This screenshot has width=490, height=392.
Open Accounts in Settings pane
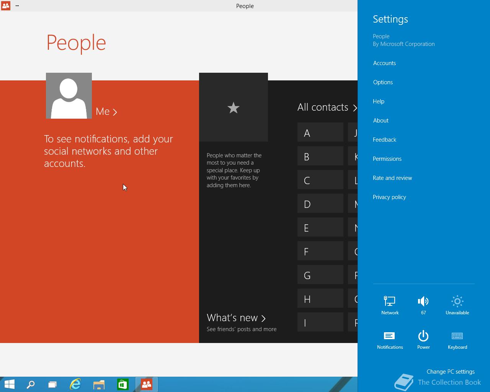384,63
